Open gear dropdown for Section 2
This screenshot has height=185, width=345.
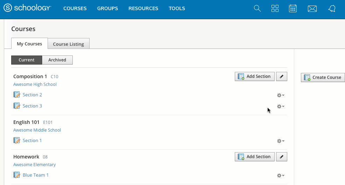tap(280, 95)
